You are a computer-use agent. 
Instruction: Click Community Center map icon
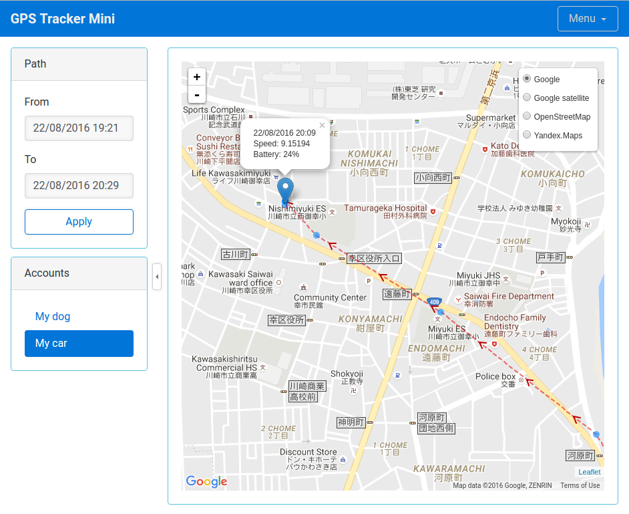click(303, 287)
